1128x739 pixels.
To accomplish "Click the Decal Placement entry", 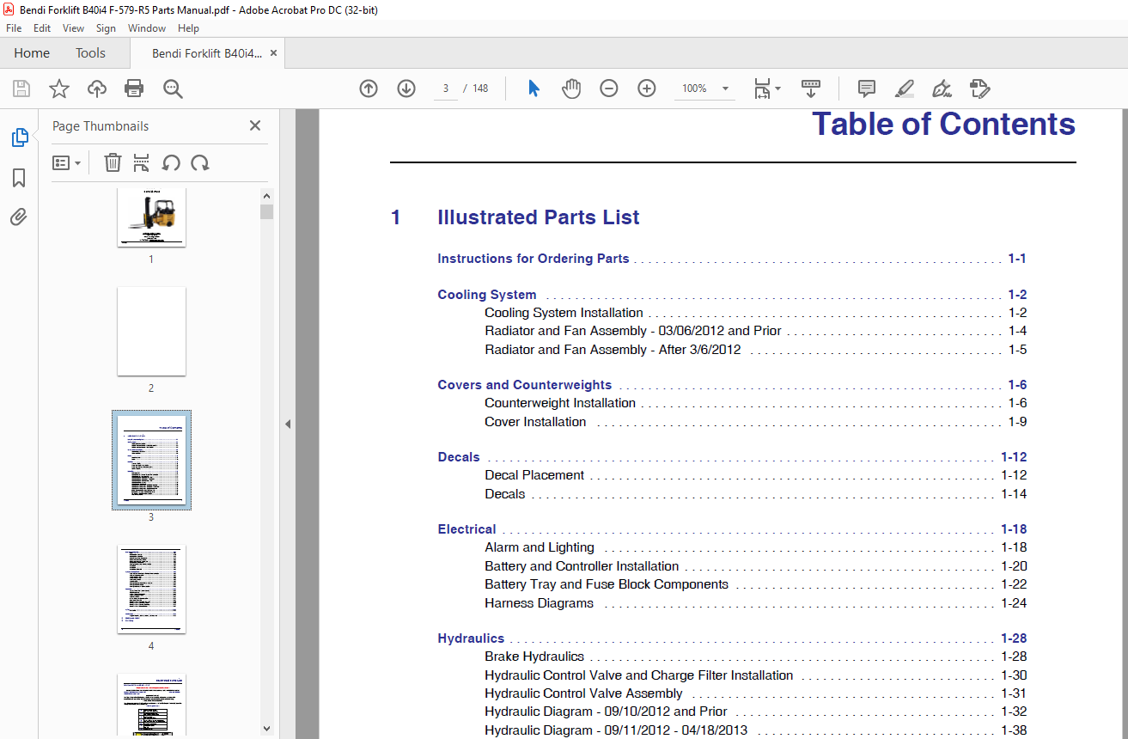I will click(534, 475).
